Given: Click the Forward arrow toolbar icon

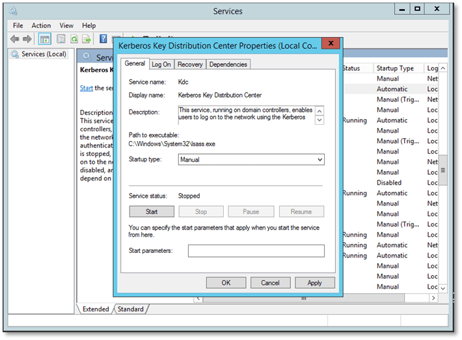Looking at the screenshot, I should (27, 39).
